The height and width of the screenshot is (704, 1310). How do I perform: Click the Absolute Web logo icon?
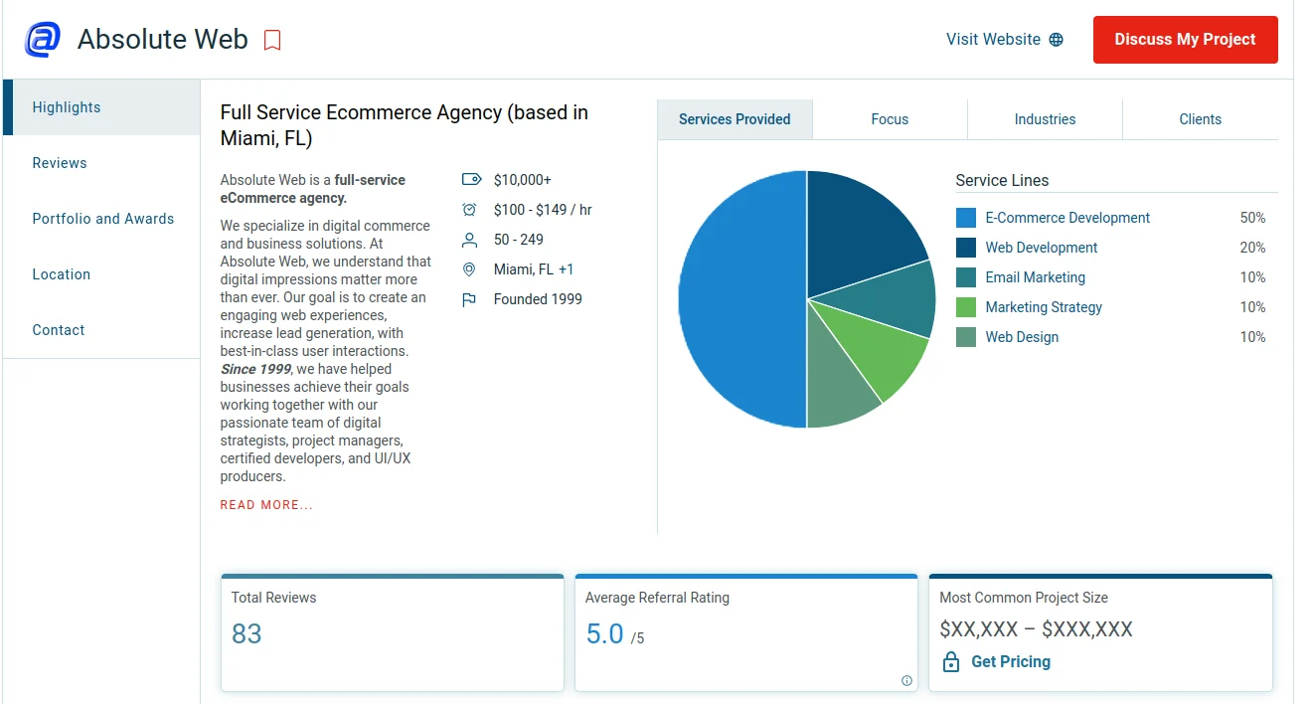tap(43, 40)
